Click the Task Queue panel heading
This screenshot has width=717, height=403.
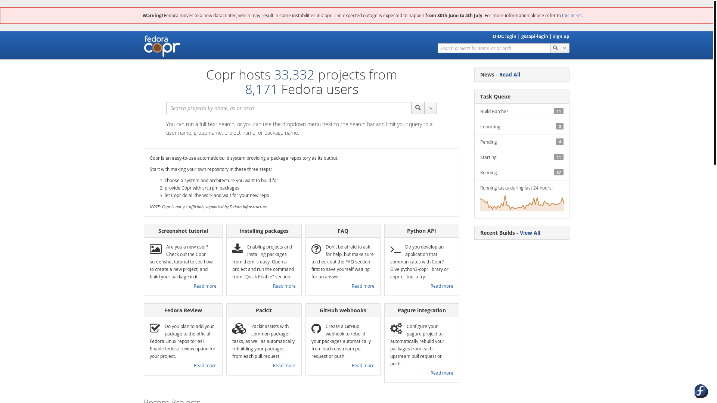point(522,97)
